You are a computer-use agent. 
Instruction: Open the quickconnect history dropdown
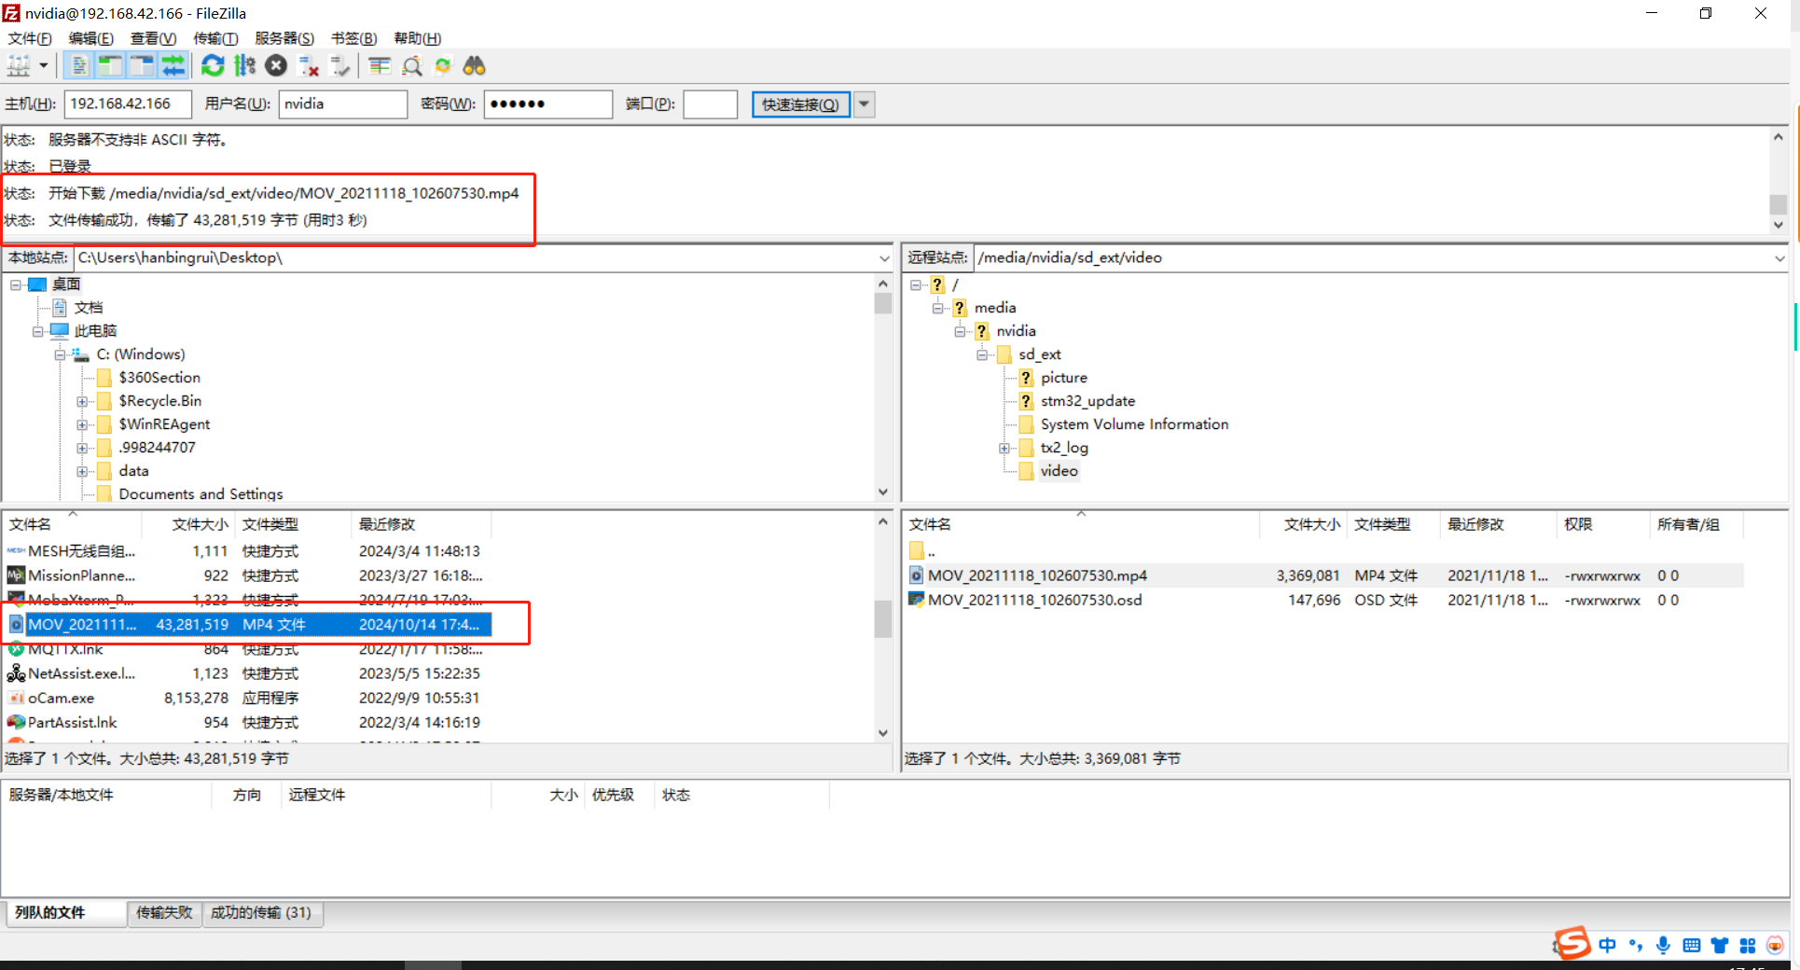tap(865, 104)
